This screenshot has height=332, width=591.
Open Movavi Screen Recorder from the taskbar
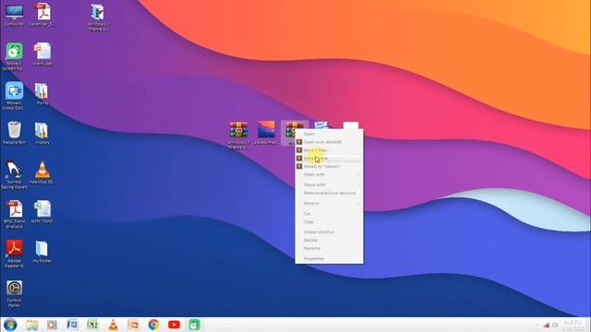(x=194, y=325)
